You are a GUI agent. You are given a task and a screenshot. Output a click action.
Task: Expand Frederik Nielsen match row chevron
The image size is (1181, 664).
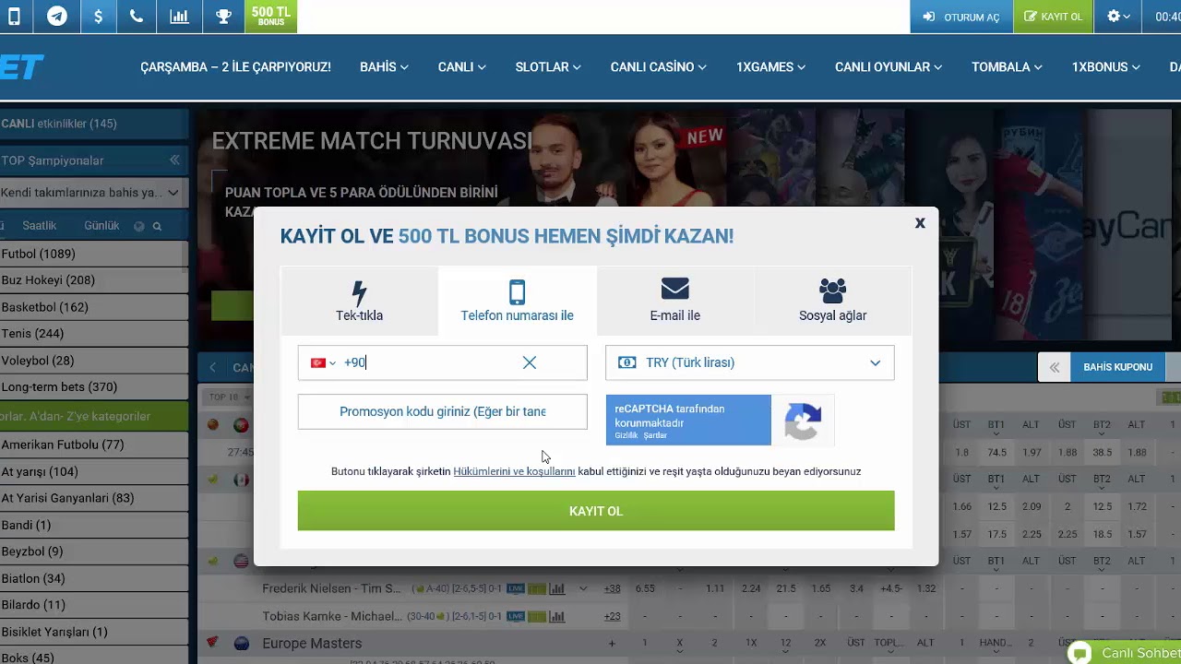pos(583,588)
